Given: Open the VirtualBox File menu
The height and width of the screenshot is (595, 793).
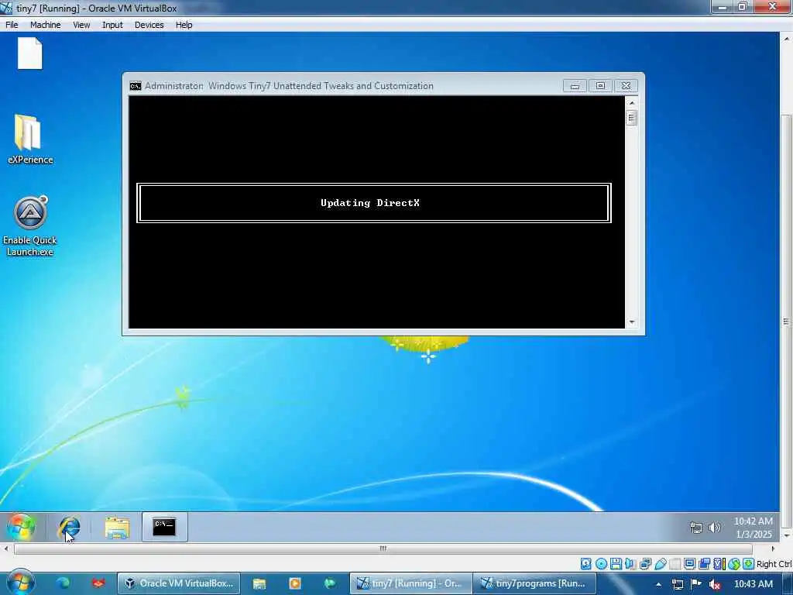Looking at the screenshot, I should click(x=12, y=25).
